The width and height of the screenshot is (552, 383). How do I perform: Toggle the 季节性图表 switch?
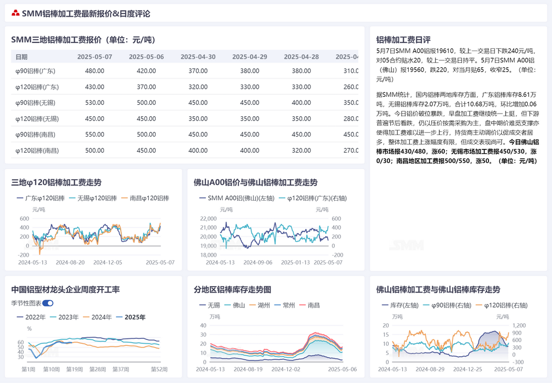(x=48, y=303)
